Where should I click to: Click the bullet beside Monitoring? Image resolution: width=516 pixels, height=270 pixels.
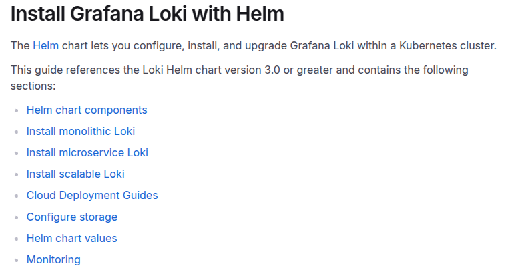tap(16, 260)
